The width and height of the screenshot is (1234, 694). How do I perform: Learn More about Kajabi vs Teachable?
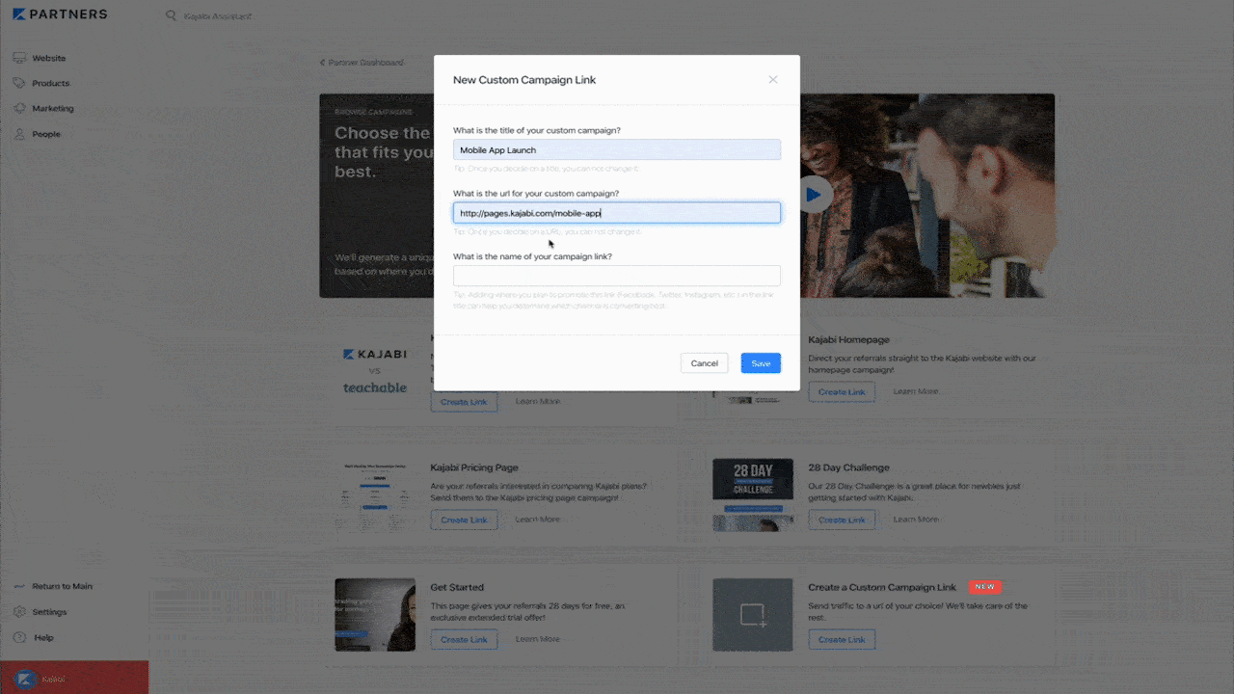coord(538,401)
